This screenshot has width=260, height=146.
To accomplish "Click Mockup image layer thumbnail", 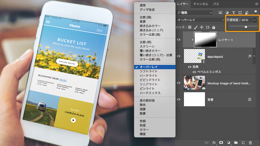I will [x=194, y=83].
